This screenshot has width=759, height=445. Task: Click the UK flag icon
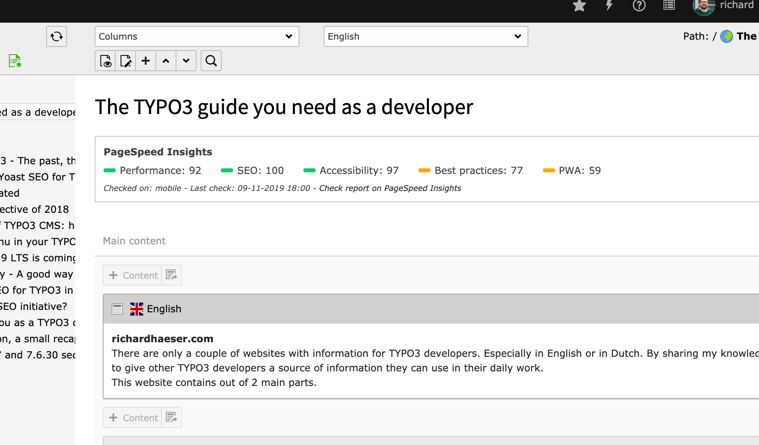point(137,309)
